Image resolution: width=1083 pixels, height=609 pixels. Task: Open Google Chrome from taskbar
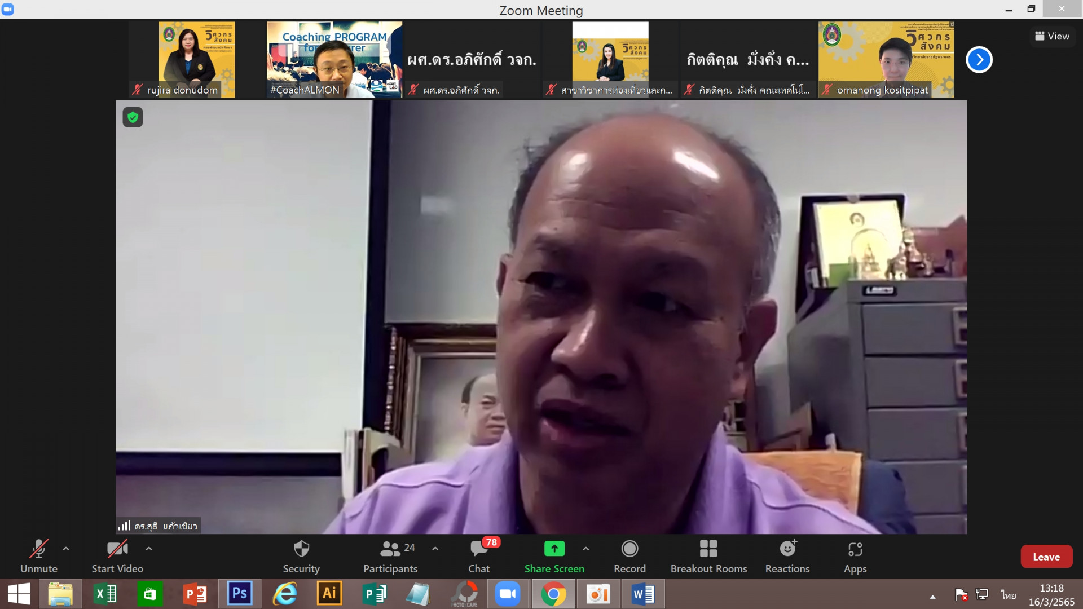(x=554, y=594)
